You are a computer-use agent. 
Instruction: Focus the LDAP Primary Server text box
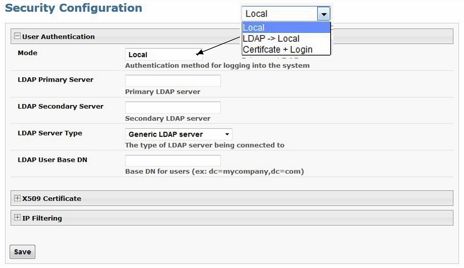pos(173,81)
